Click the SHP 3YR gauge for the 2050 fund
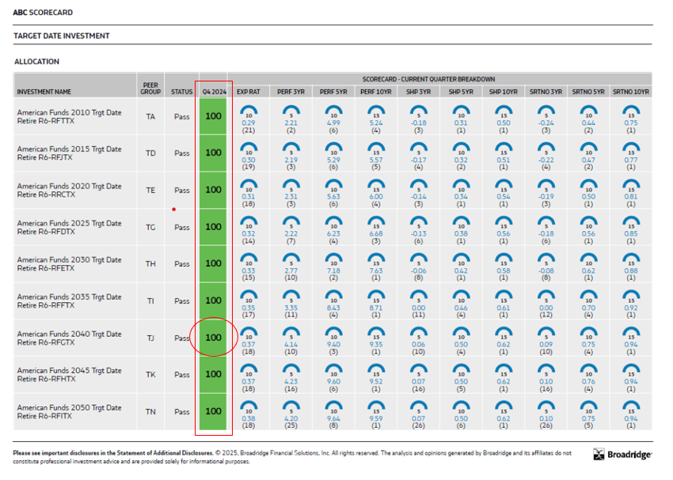Viewport: 673px width, 480px height. pyautogui.click(x=419, y=406)
